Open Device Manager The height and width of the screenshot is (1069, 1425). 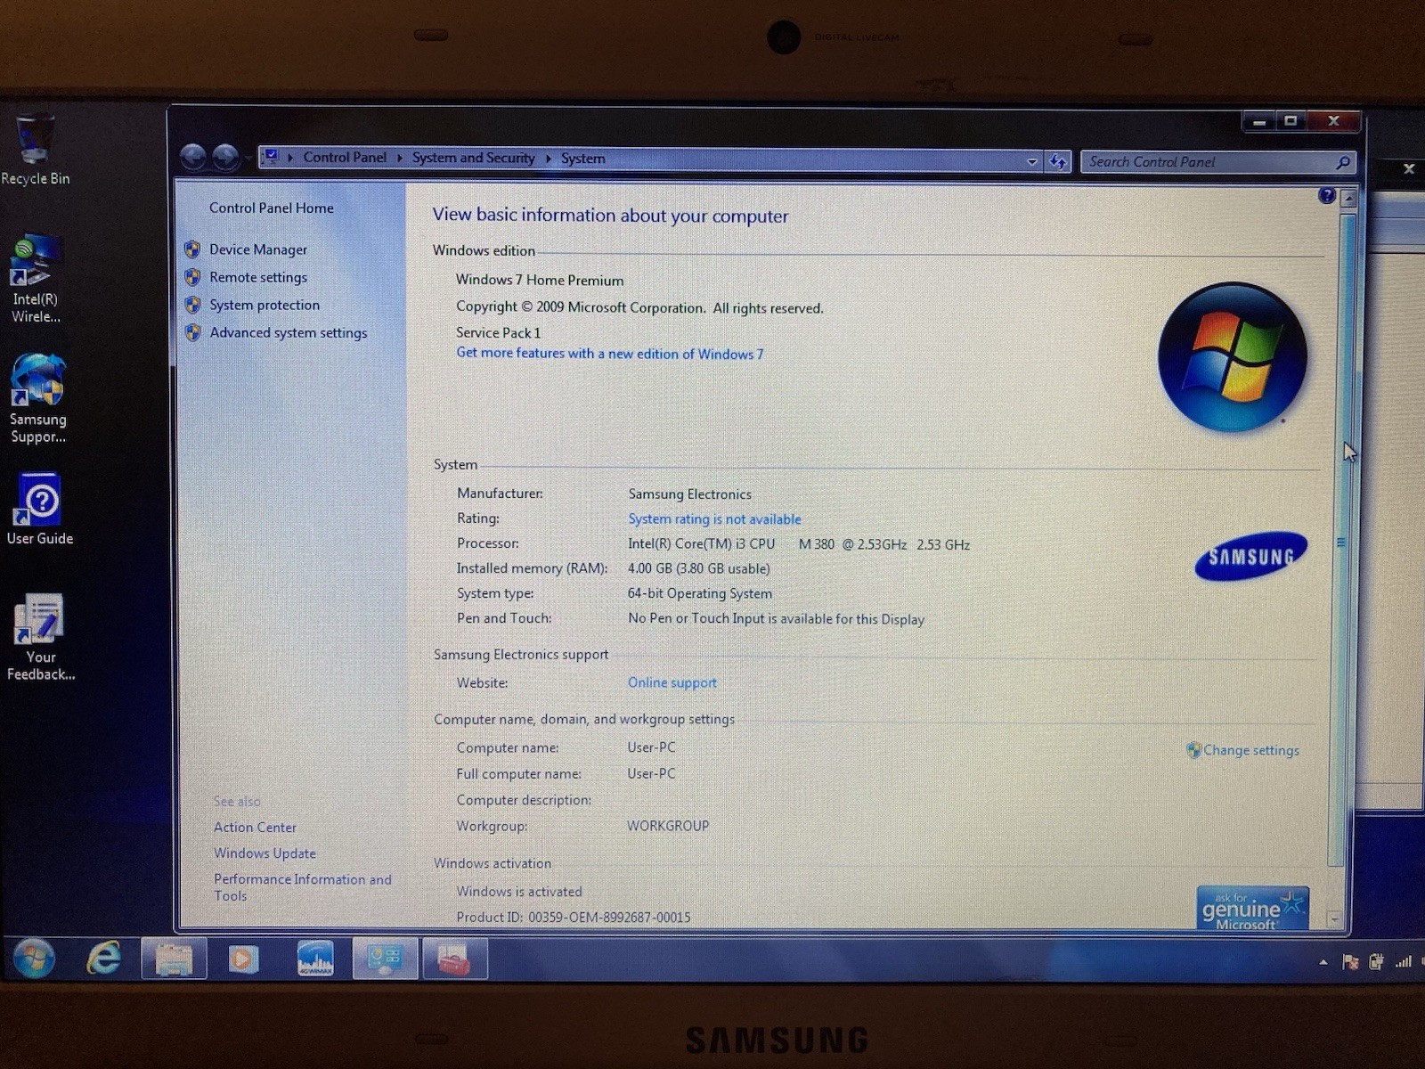258,249
